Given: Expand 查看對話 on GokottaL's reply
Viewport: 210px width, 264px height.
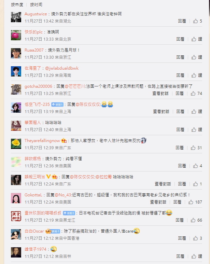Looking at the screenshot, I should click(158, 202).
